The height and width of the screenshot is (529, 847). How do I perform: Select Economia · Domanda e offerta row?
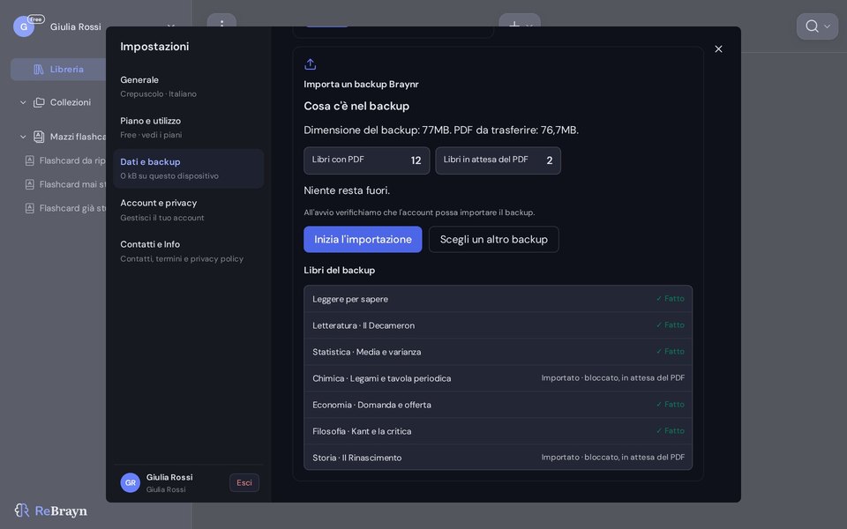click(498, 405)
